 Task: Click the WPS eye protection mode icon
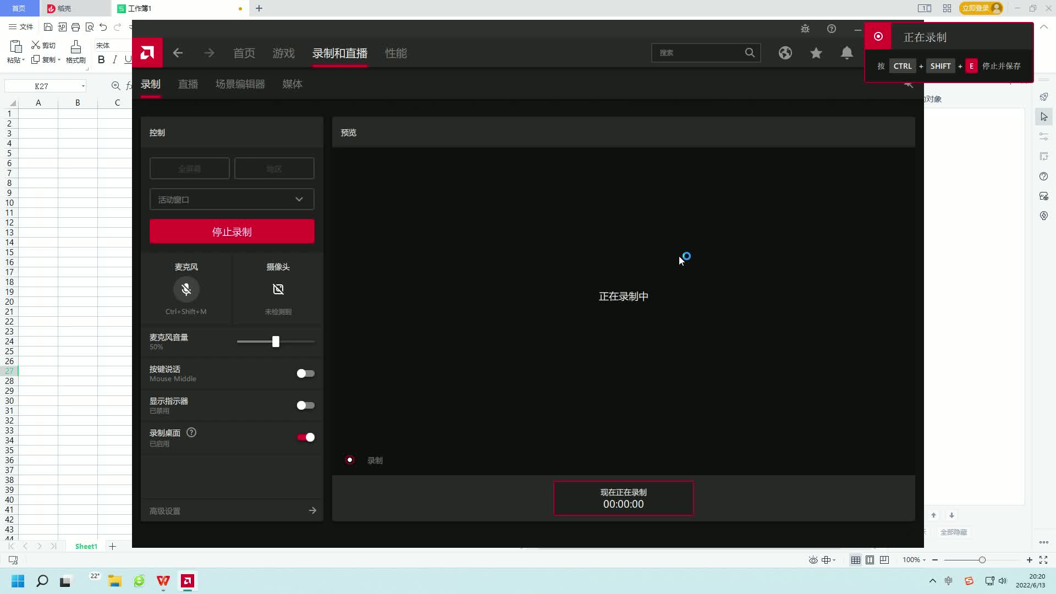(x=813, y=560)
